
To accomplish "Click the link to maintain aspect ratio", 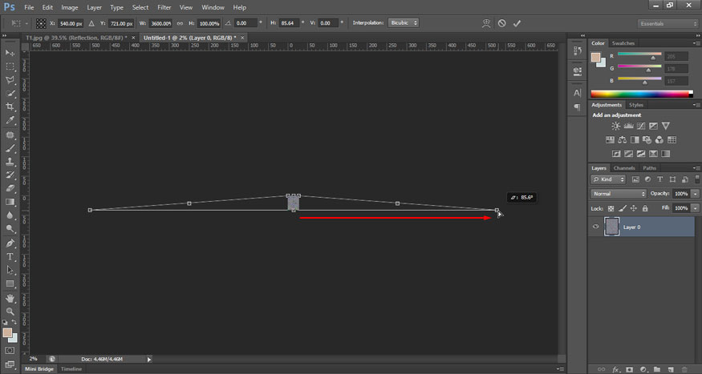I will (179, 23).
